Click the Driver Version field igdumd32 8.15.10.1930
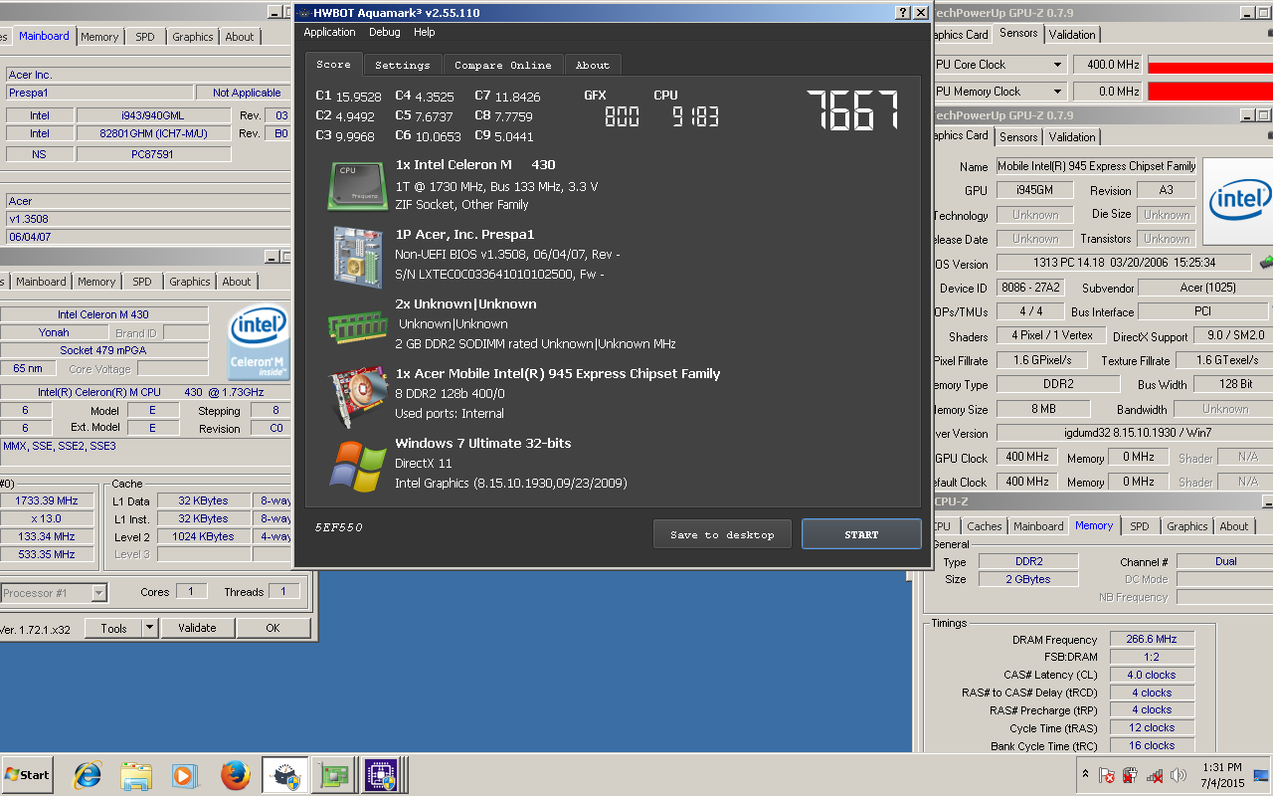 pyautogui.click(x=1133, y=433)
